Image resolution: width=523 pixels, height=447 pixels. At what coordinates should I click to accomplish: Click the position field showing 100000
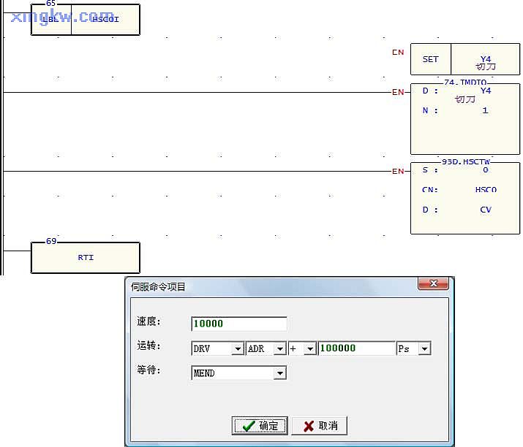tap(356, 348)
